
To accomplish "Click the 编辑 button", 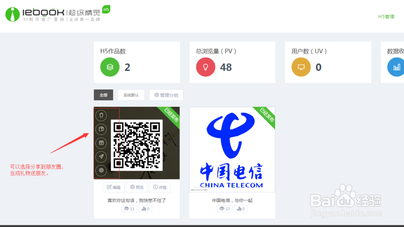I will 114,187.
